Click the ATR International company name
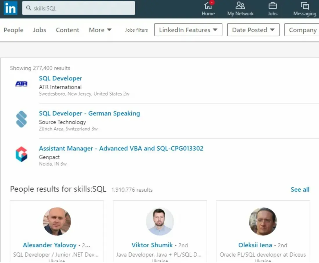Screen dimensions: 319x263 pyautogui.click(x=60, y=87)
